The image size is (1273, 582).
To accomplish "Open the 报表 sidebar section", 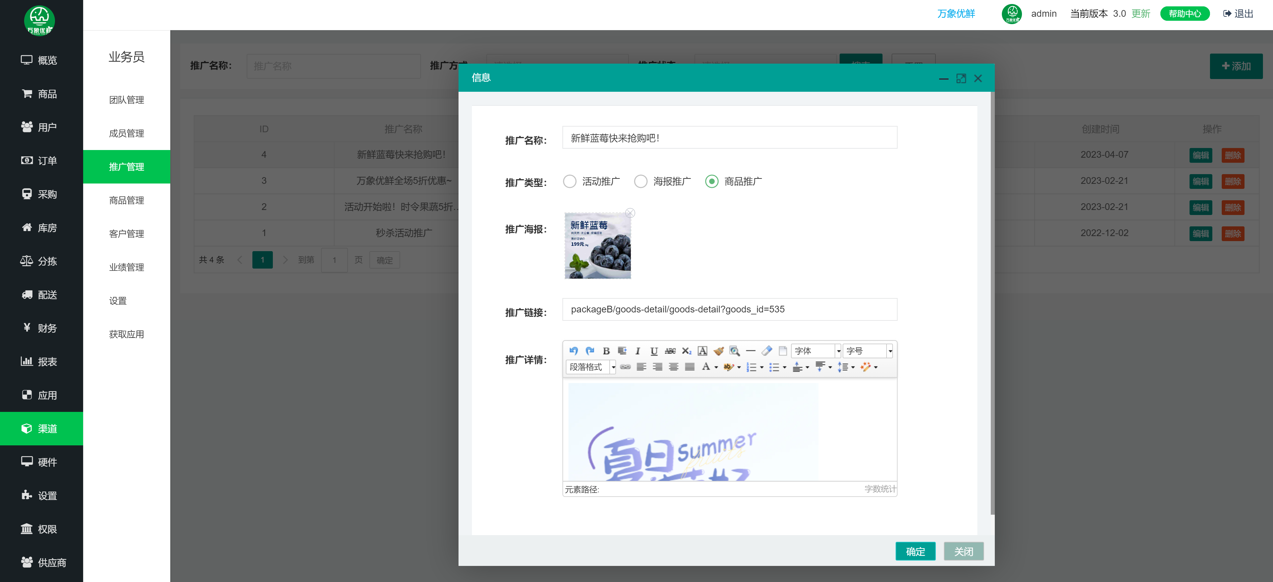I will pyautogui.click(x=42, y=362).
